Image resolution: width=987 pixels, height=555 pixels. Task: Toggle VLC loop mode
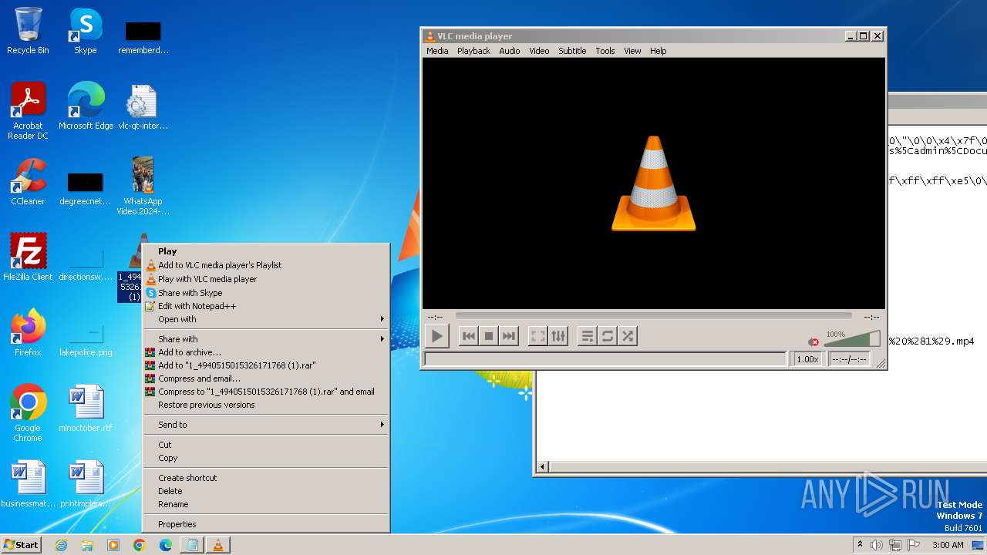[608, 336]
